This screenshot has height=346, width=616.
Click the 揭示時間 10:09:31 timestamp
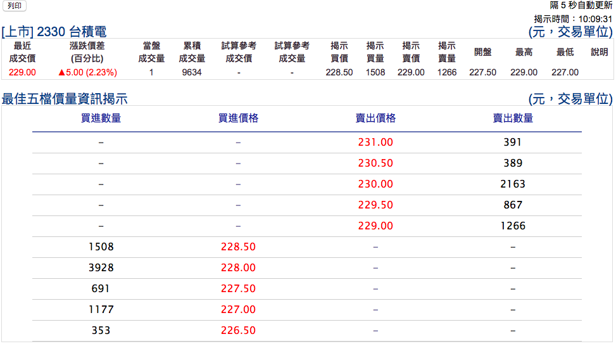(x=573, y=19)
